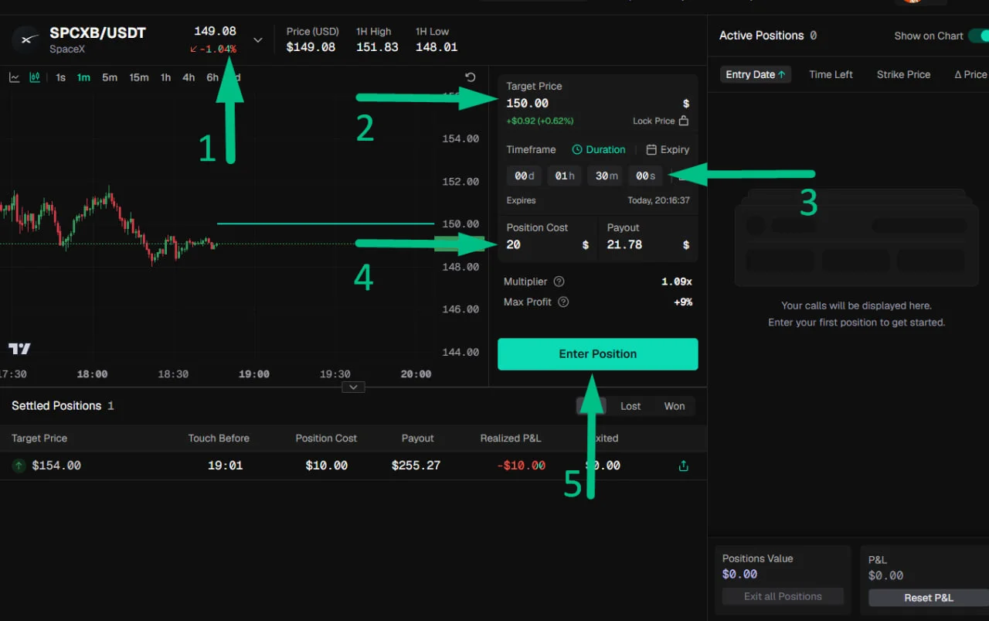Set chart interval to 4h
Viewport: 989px width, 621px height.
pyautogui.click(x=189, y=77)
